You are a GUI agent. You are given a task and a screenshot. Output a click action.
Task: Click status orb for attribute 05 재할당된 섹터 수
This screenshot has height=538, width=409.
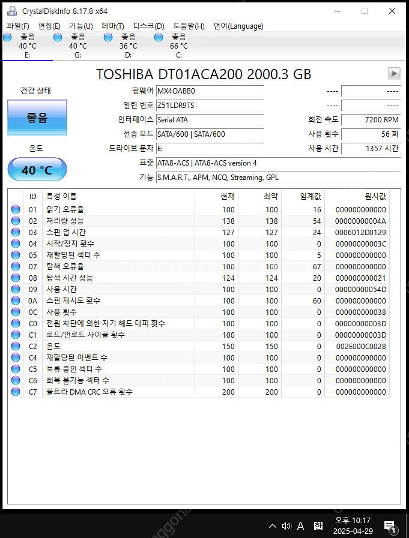(x=16, y=255)
